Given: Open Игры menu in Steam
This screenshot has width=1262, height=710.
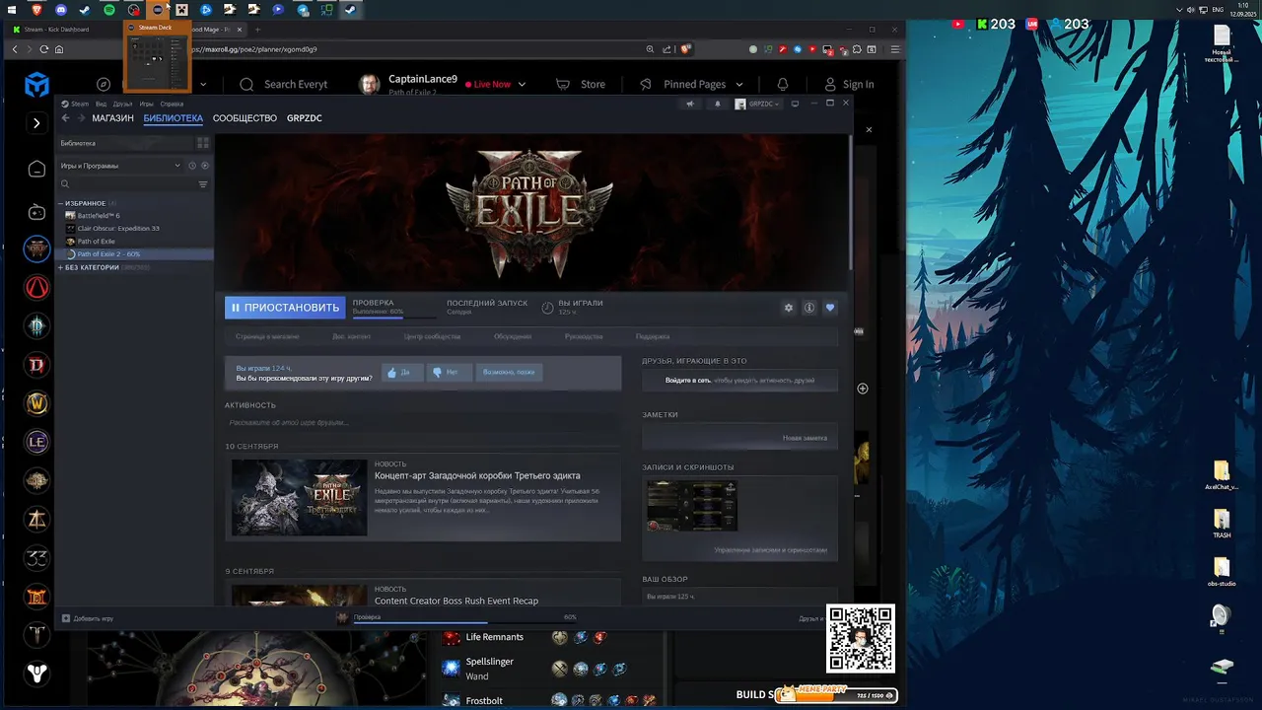Looking at the screenshot, I should [x=146, y=104].
